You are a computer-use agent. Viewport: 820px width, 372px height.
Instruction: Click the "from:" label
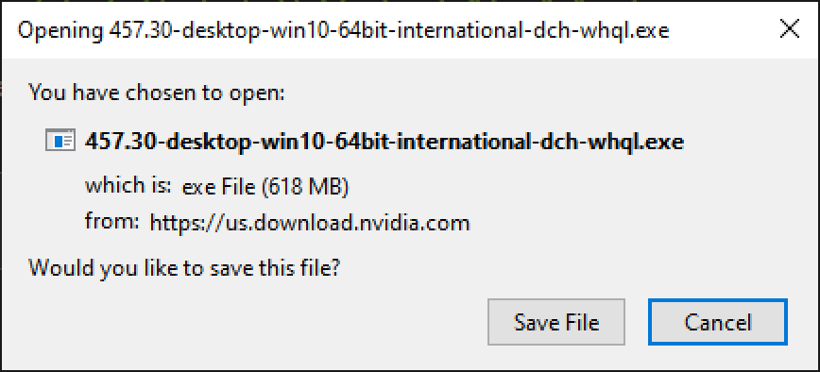click(111, 222)
